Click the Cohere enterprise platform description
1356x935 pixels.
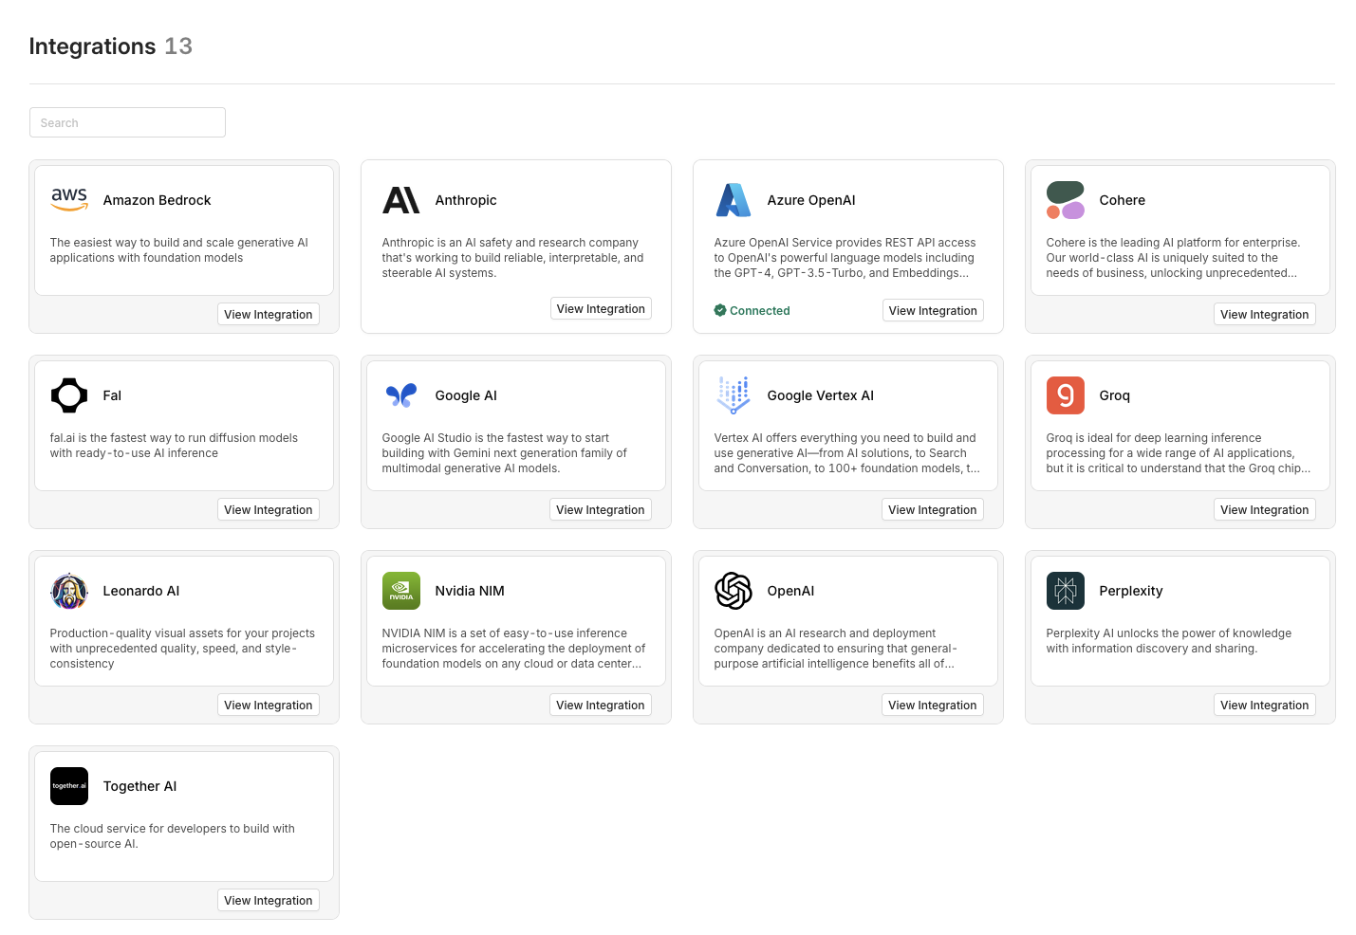1173,258
